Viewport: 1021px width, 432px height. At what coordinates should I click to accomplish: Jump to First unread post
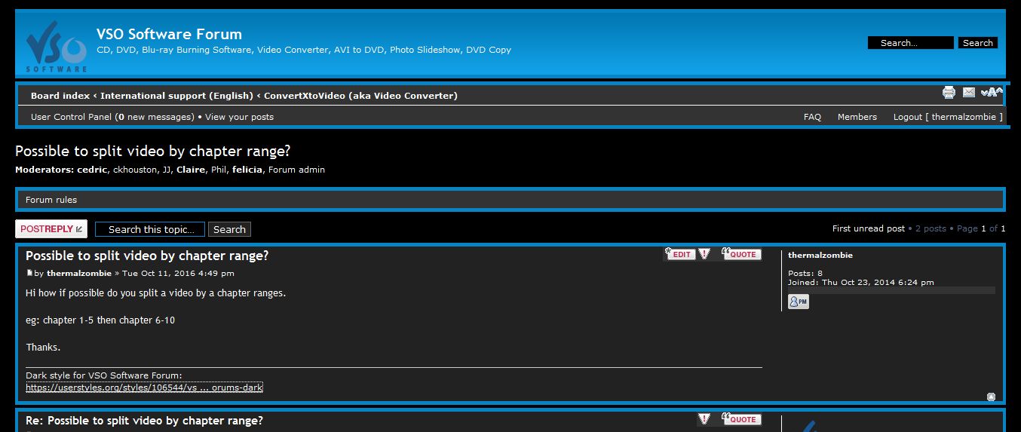pos(868,228)
